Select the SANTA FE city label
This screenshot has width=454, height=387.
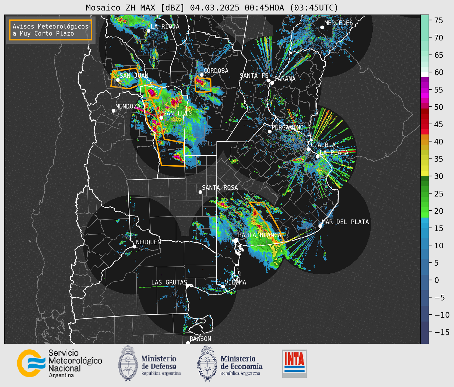pos(254,76)
